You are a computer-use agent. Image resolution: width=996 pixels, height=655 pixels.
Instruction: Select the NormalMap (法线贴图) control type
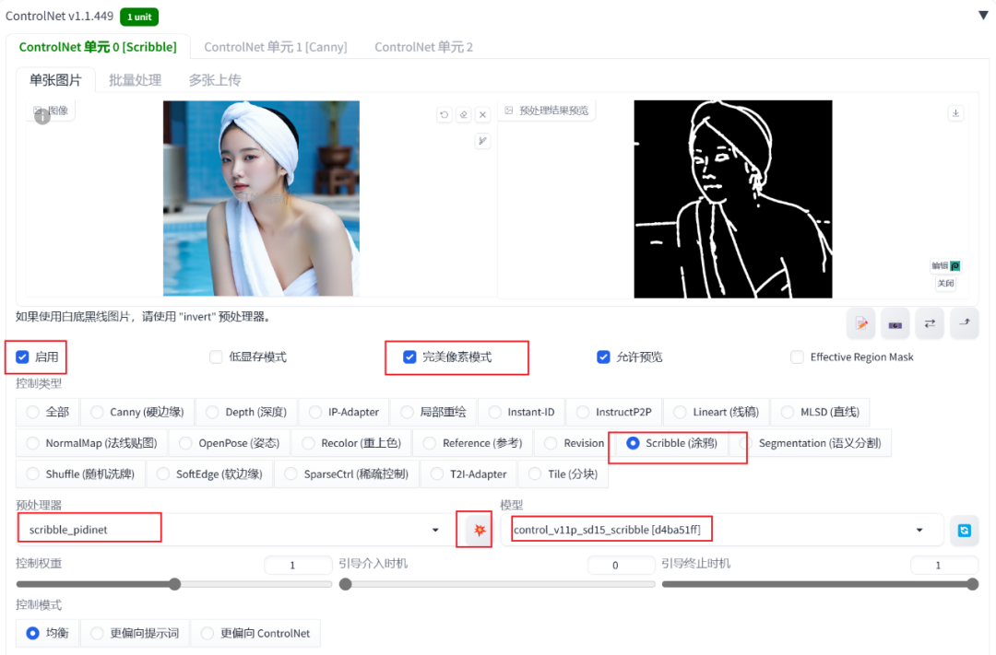point(92,443)
